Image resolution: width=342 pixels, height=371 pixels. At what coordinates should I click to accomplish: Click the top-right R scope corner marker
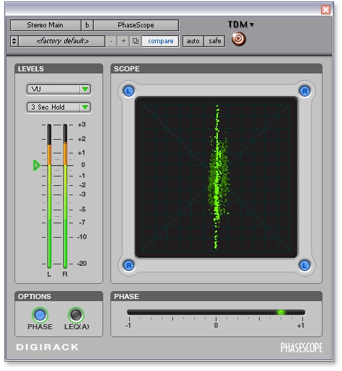pos(304,91)
